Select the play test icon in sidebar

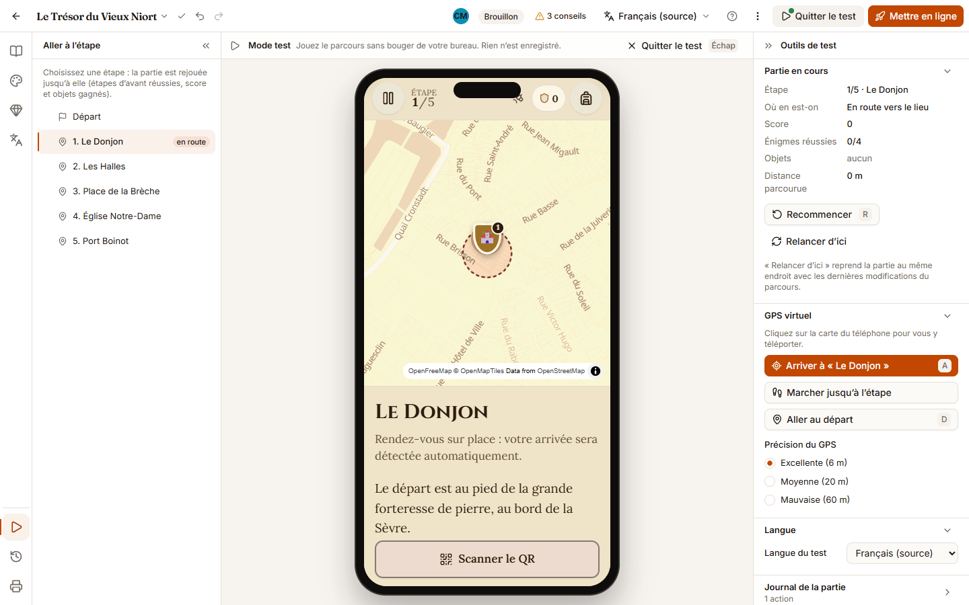pyautogui.click(x=16, y=527)
